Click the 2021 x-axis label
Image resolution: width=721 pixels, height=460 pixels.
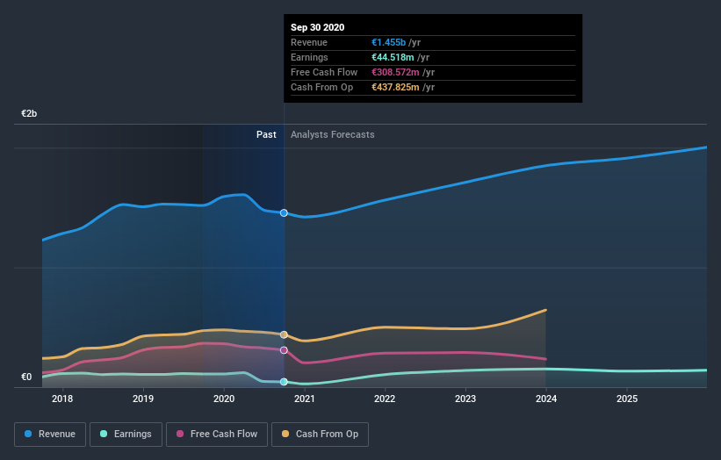[305, 399]
